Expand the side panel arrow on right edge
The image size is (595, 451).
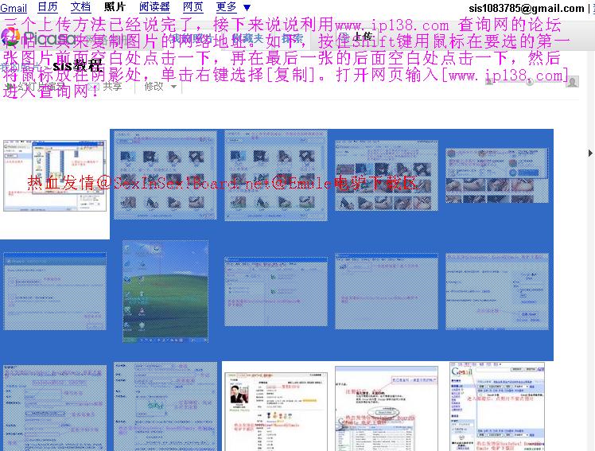click(x=590, y=154)
